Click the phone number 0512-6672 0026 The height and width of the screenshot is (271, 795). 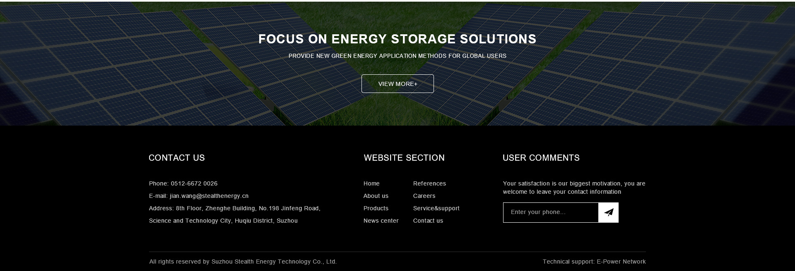pyautogui.click(x=194, y=183)
